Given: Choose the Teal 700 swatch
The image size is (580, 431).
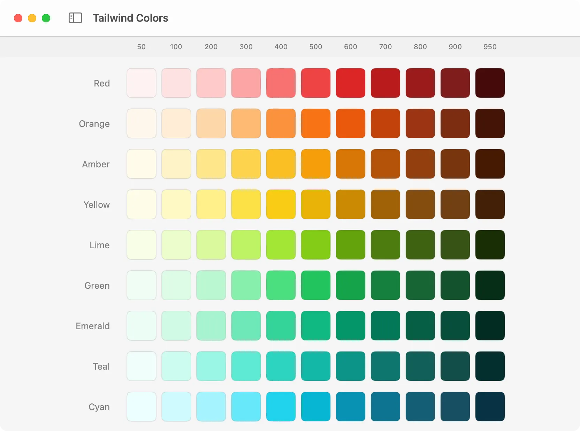Looking at the screenshot, I should (385, 366).
